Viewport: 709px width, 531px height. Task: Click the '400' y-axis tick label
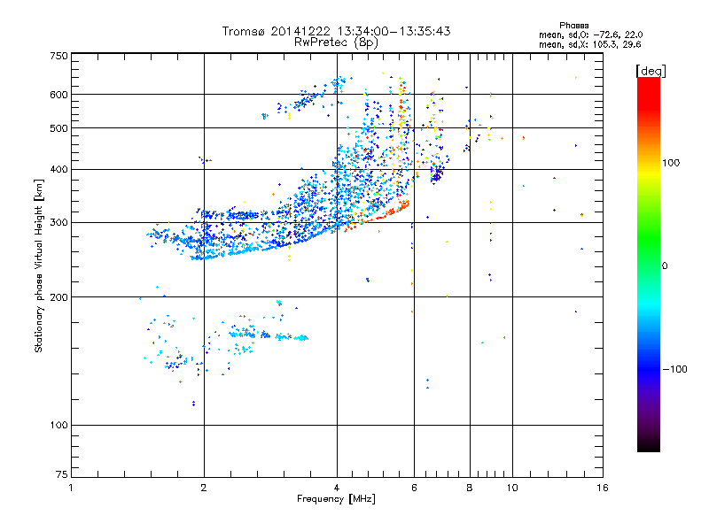pos(58,170)
